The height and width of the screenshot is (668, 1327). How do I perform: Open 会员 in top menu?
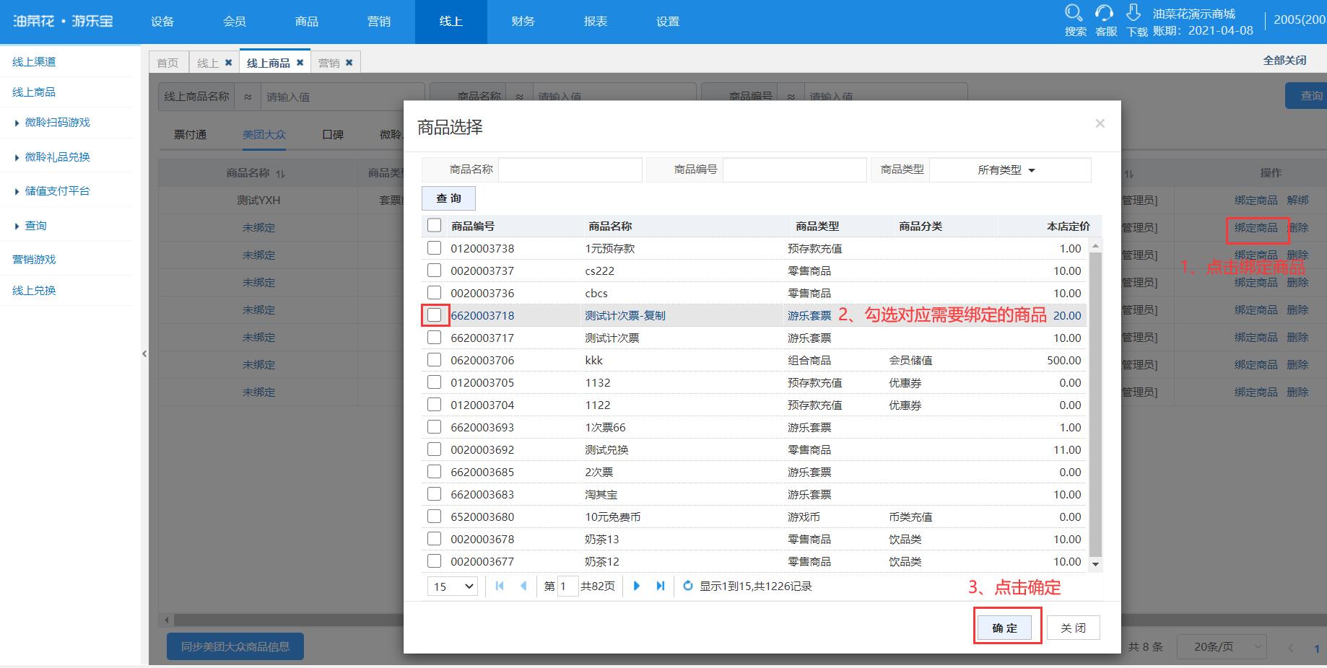pos(235,22)
